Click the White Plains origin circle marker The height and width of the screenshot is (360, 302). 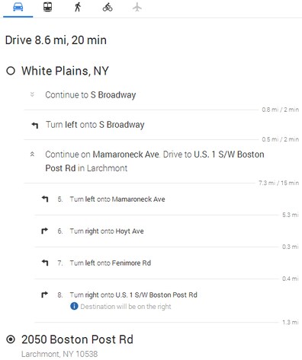click(11, 71)
